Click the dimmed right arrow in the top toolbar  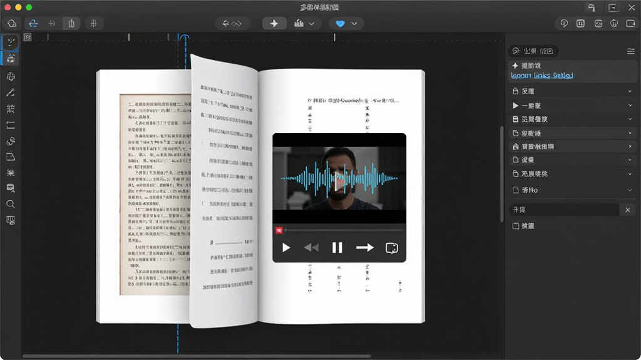point(51,23)
